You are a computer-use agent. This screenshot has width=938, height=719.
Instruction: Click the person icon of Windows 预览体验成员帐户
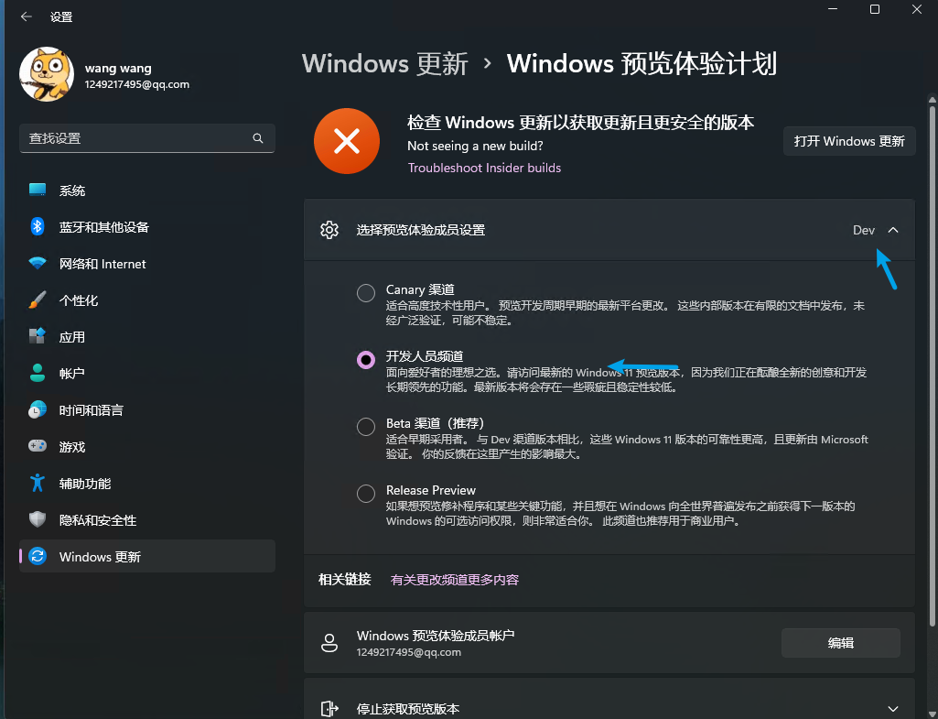tap(329, 643)
